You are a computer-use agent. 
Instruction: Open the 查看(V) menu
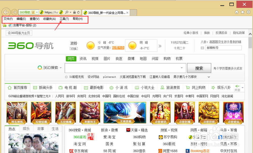point(34,19)
